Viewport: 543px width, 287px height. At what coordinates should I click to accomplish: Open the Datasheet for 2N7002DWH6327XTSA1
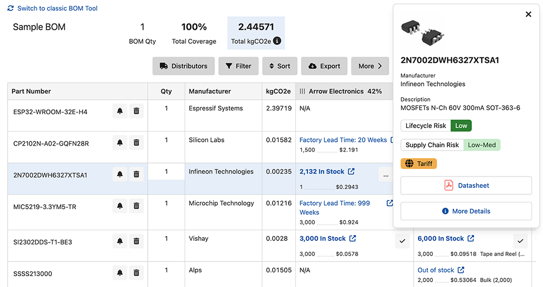(x=466, y=185)
